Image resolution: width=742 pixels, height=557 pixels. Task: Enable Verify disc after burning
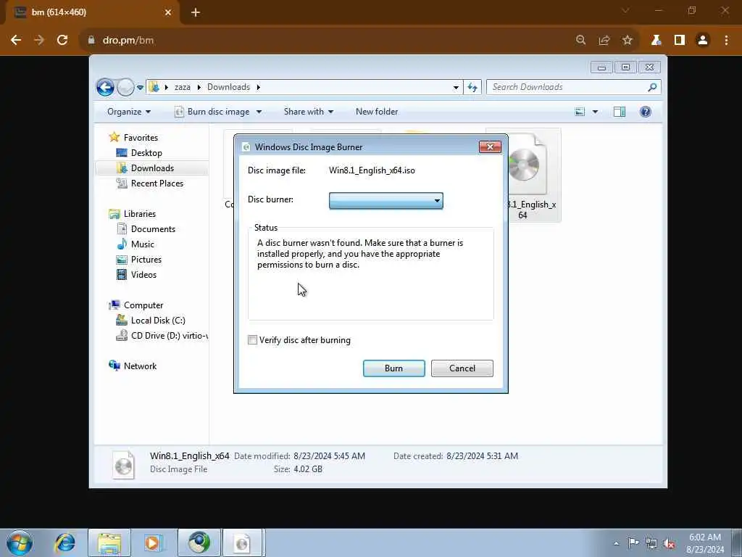[253, 340]
